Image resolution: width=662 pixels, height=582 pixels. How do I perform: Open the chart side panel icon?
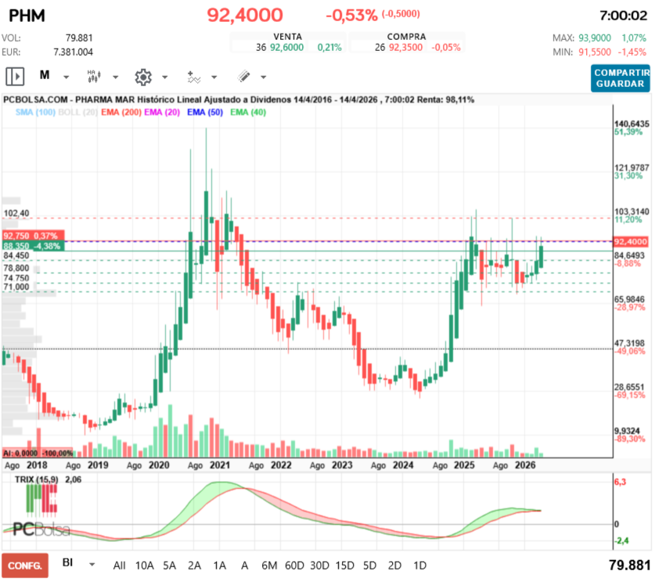click(x=14, y=77)
